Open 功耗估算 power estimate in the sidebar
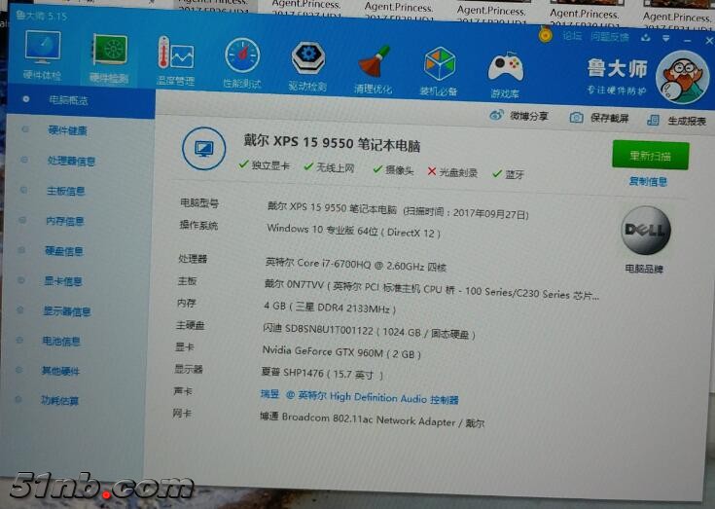The image size is (715, 509). click(x=60, y=400)
